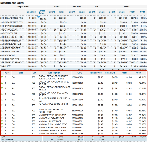Expand MMD ORANGE JUICE 12OZ row
Image resolution: width=149 pixels, height=142 pixels.
2,127
